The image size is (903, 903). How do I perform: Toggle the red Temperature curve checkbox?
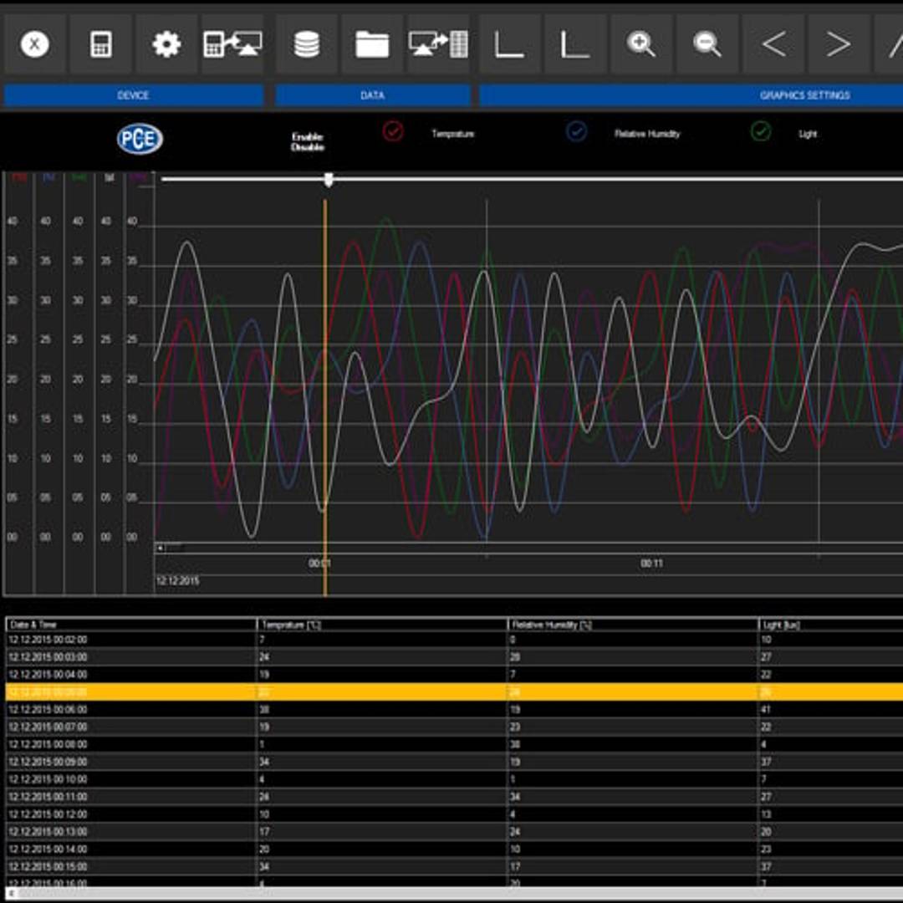click(x=393, y=131)
